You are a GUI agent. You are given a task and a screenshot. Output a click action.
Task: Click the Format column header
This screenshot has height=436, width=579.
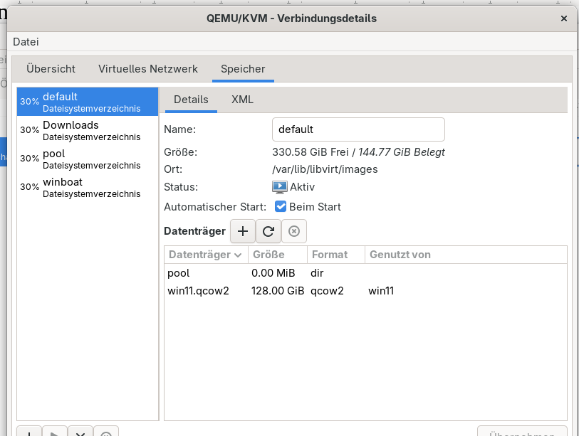(x=336, y=255)
